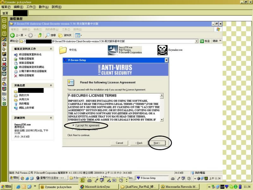Open 我的電腦 in 其他位置 panel

click(24, 104)
